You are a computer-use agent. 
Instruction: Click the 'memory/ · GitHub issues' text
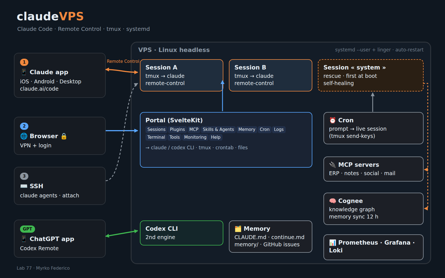pos(267,245)
